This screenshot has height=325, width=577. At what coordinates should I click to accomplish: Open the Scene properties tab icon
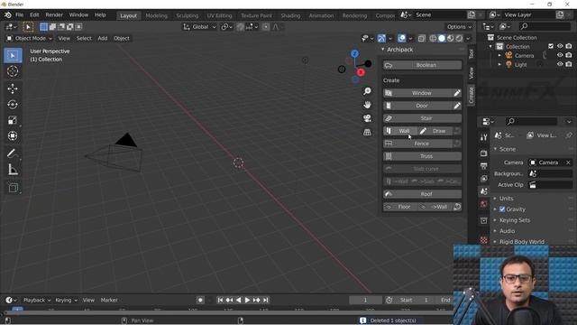[x=483, y=191]
